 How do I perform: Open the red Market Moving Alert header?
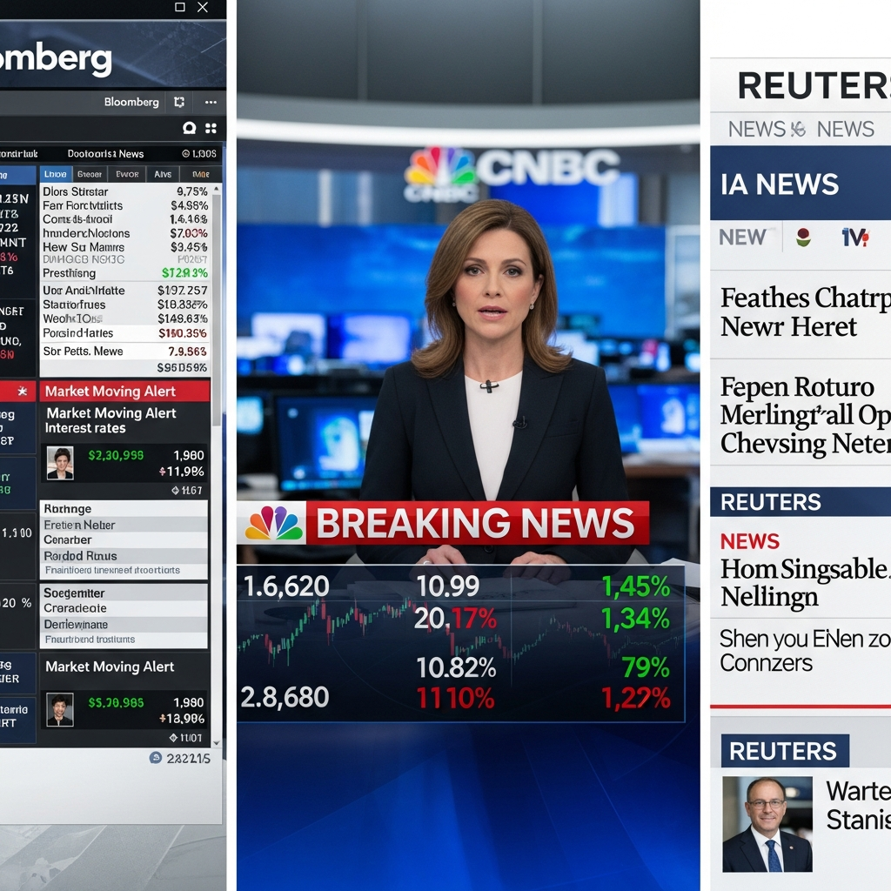[x=124, y=391]
